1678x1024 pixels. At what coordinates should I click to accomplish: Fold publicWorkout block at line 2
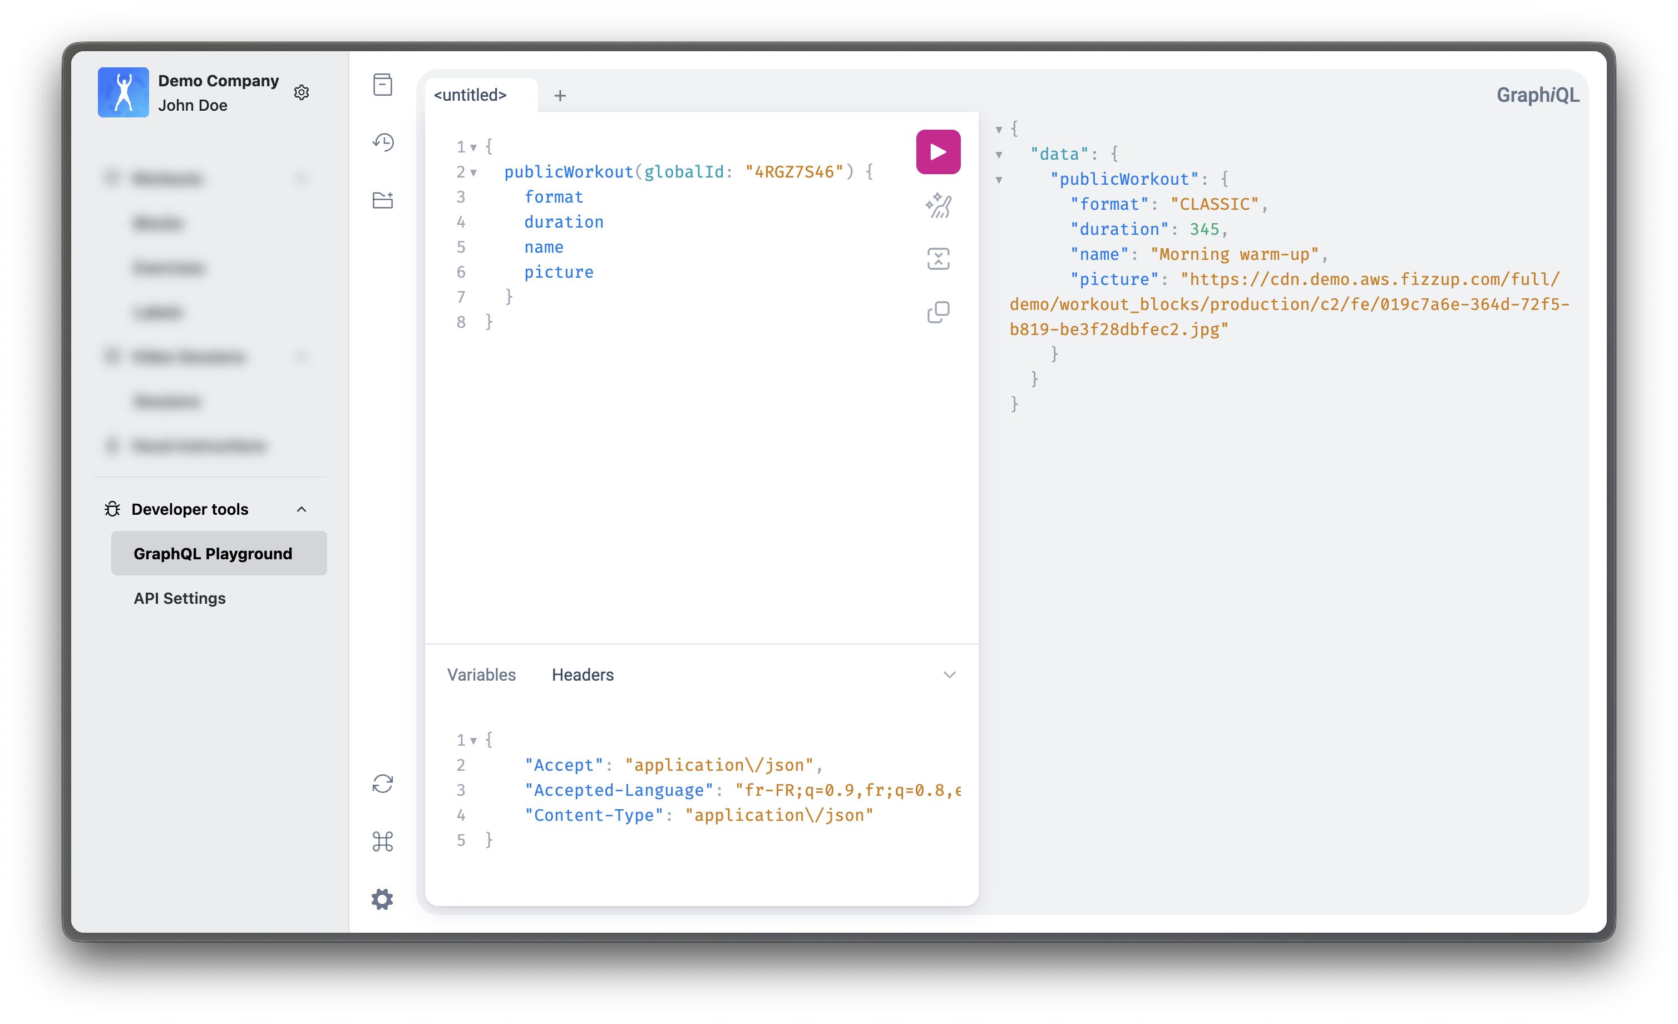(473, 173)
